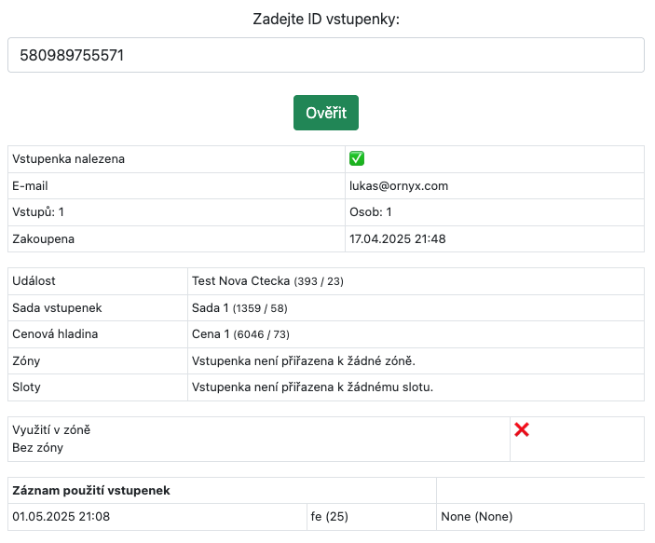Click the 'Zadejte ID vstupenky' heading
655x543 pixels.
click(326, 19)
